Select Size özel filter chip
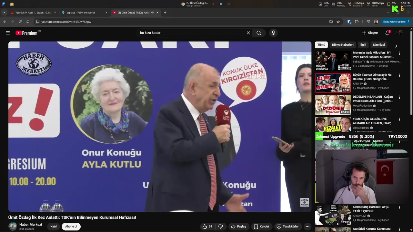 click(379, 45)
